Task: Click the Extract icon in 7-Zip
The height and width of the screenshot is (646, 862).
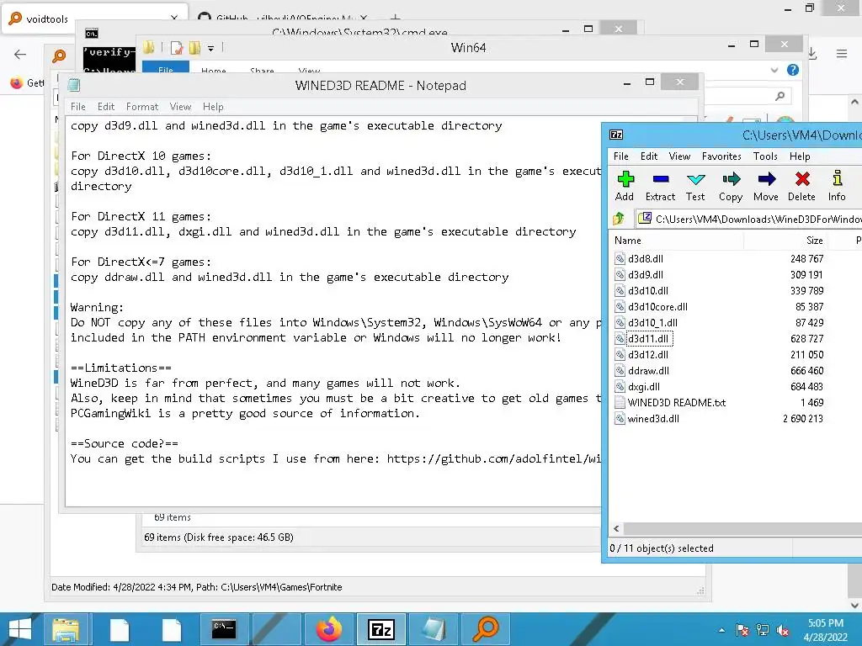Action: (x=660, y=186)
